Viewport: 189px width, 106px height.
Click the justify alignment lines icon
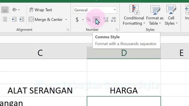coord(5,19)
